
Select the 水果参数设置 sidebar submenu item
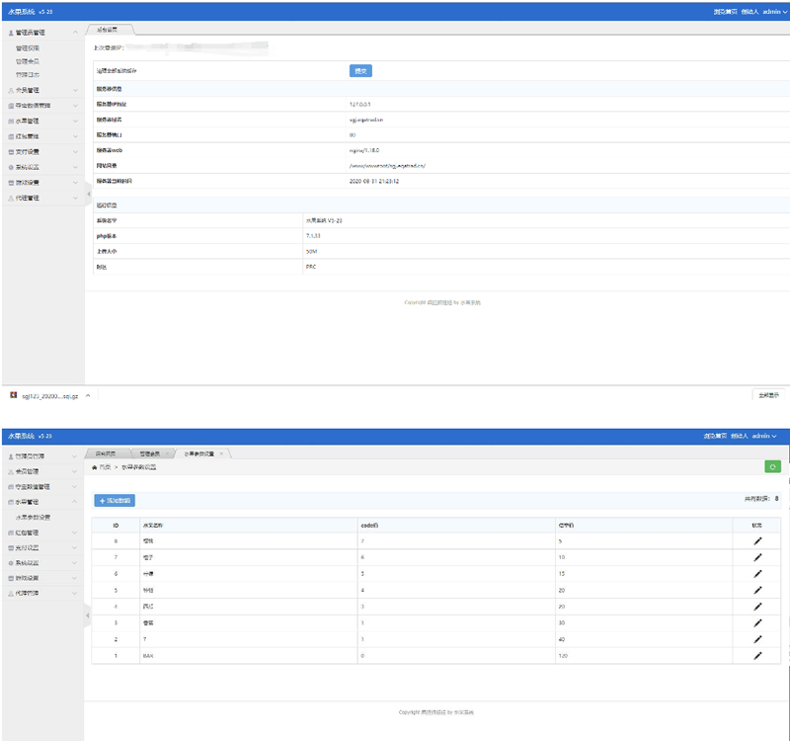click(33, 517)
